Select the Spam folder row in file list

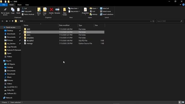[64, 32]
